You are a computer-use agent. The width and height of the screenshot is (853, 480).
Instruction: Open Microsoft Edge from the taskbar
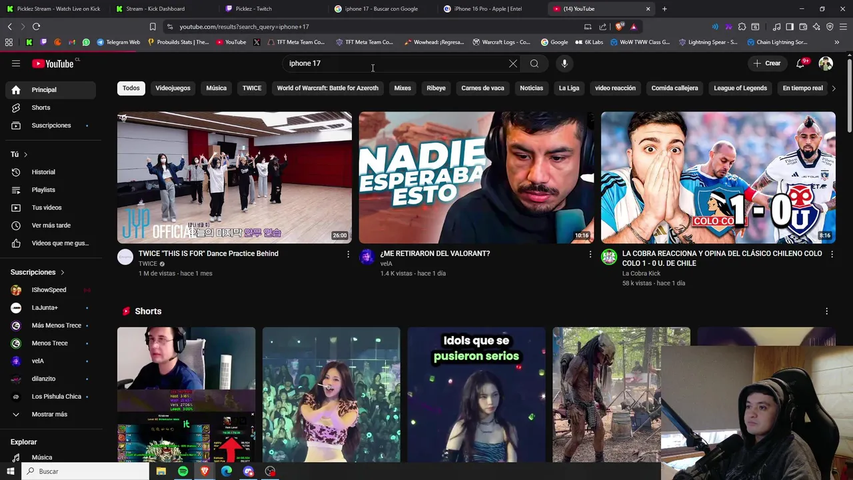pos(227,471)
